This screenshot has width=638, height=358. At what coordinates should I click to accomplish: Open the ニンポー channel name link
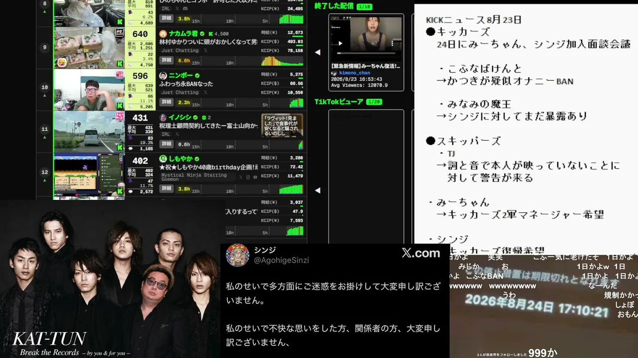click(x=181, y=76)
